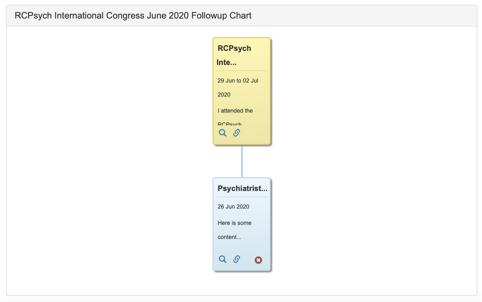Click the "content..." line on the blue card

[229, 237]
